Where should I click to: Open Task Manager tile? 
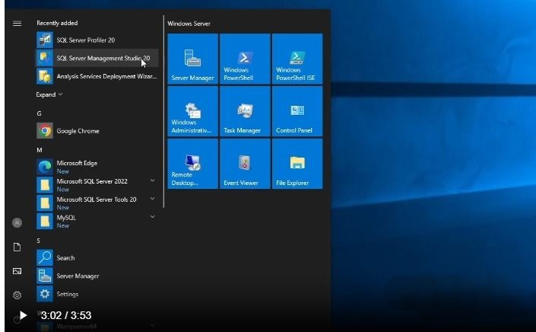pyautogui.click(x=245, y=111)
